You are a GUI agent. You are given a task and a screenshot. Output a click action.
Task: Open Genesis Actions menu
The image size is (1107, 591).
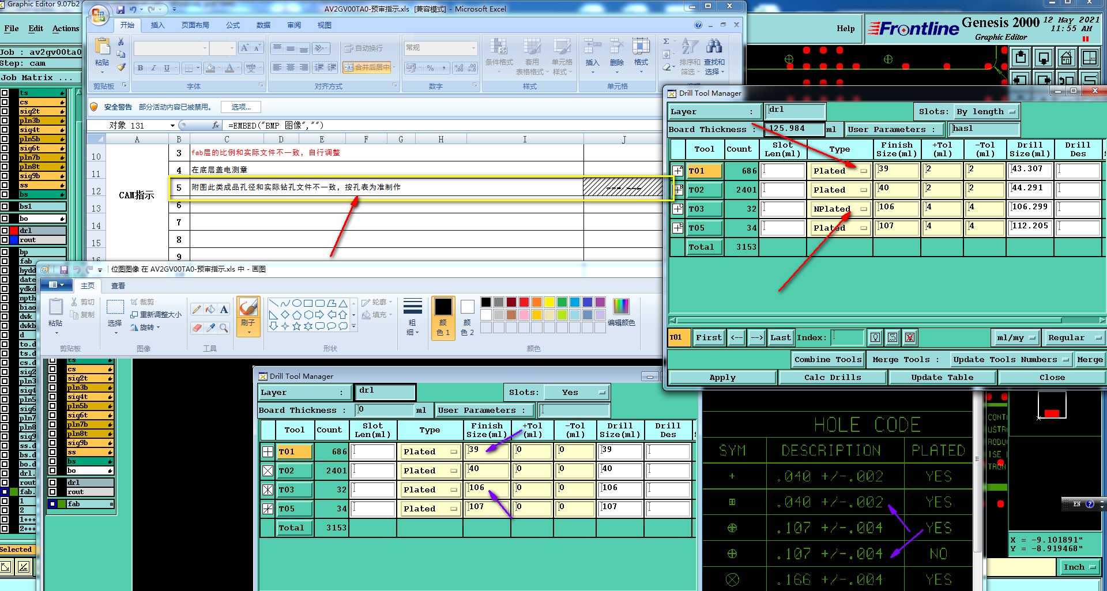pos(66,28)
